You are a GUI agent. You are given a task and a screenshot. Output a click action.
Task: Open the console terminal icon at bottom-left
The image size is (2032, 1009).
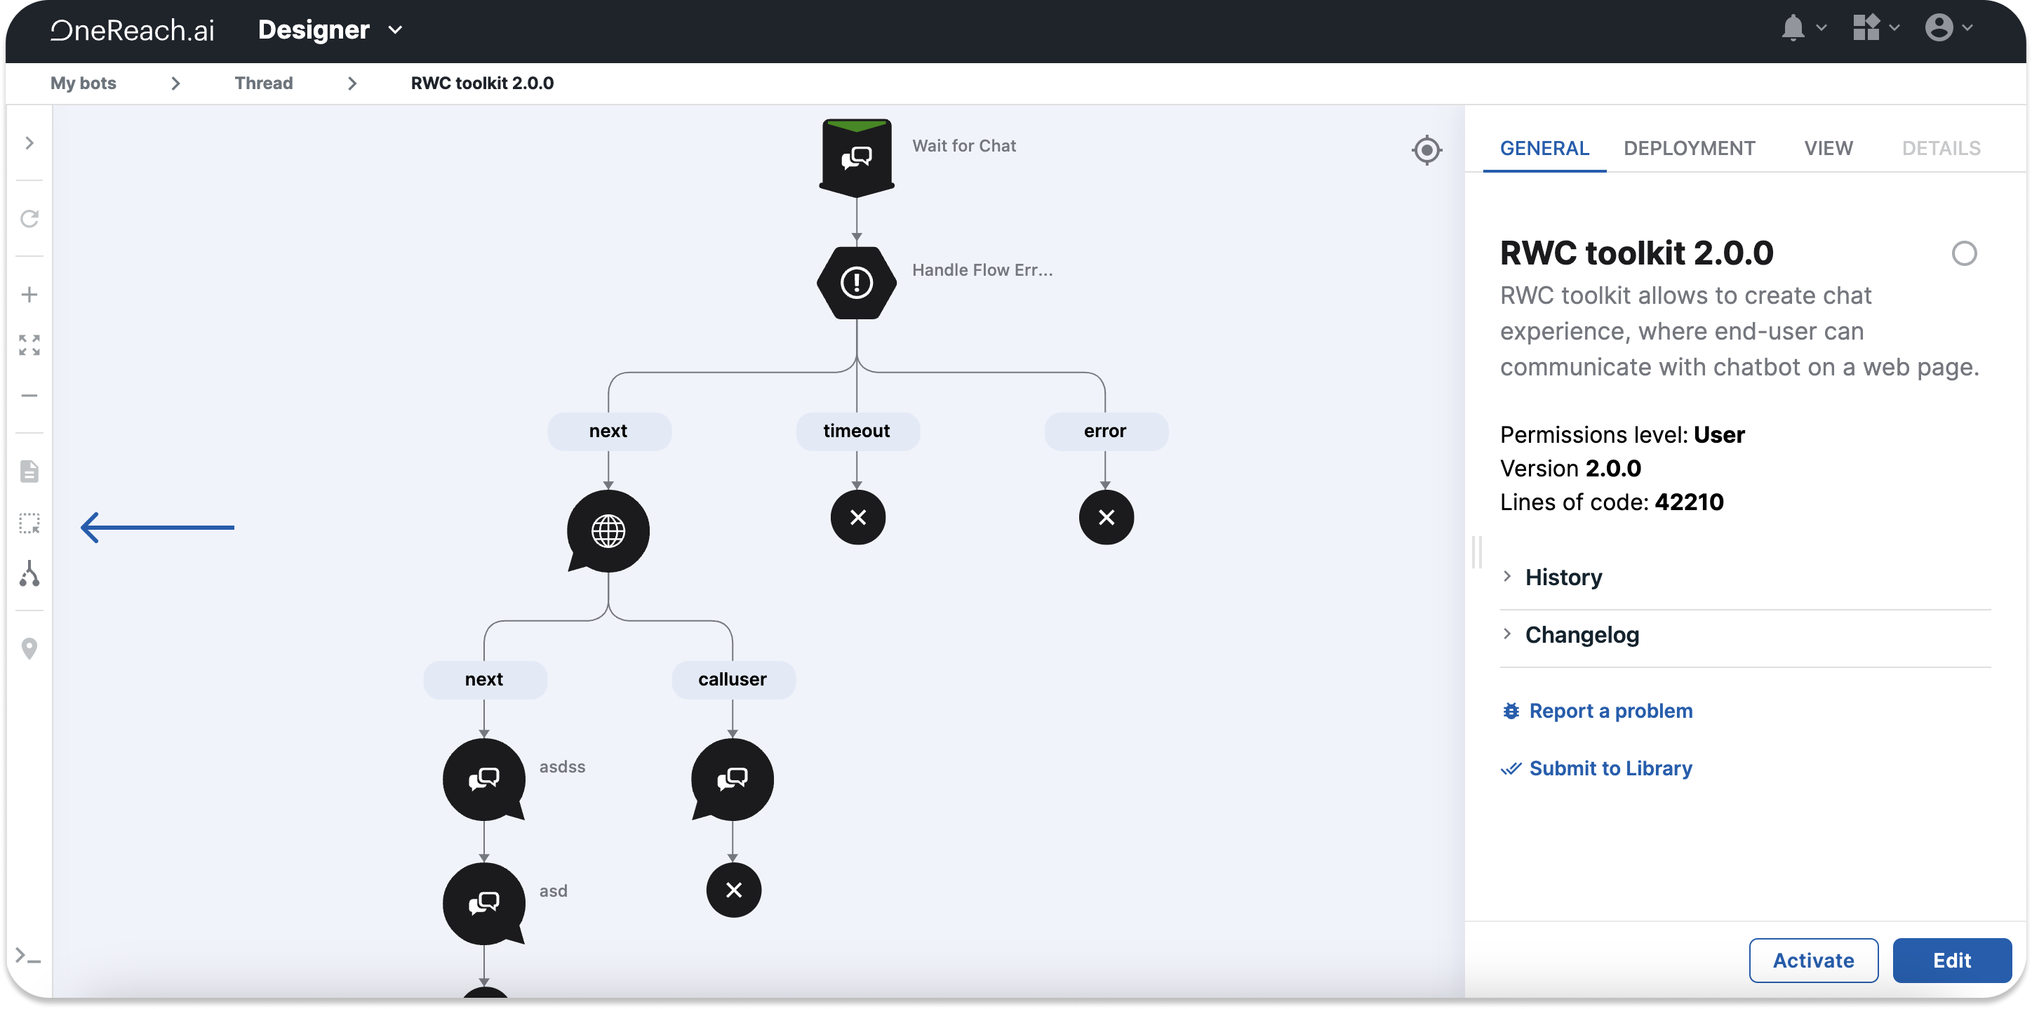pos(28,956)
